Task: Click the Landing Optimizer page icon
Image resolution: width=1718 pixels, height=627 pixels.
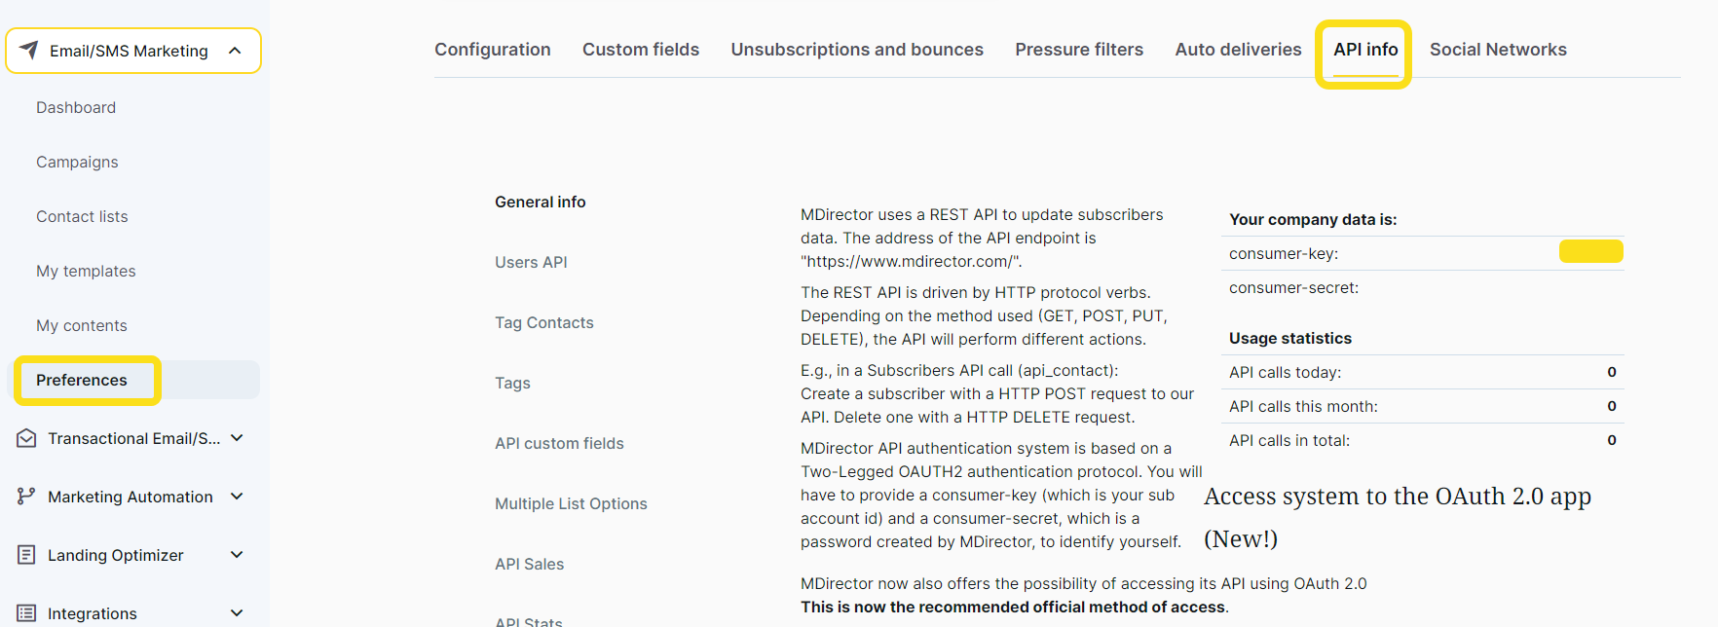Action: (26, 555)
